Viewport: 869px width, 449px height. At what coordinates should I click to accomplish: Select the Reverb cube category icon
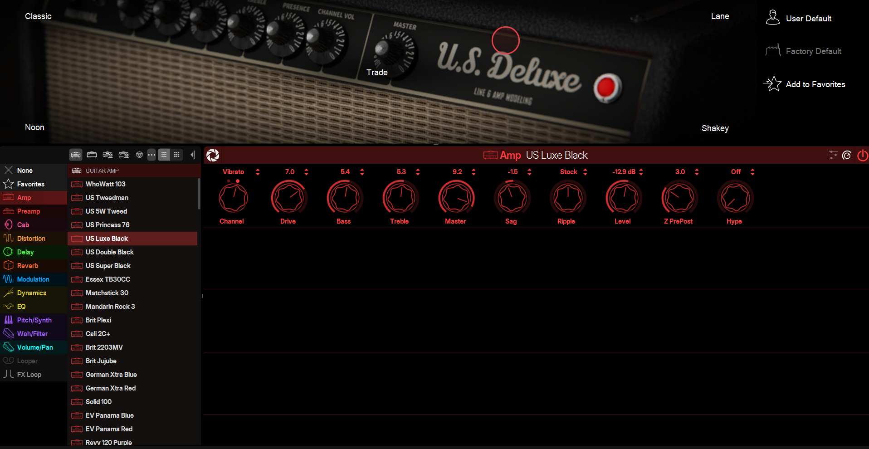(x=8, y=265)
